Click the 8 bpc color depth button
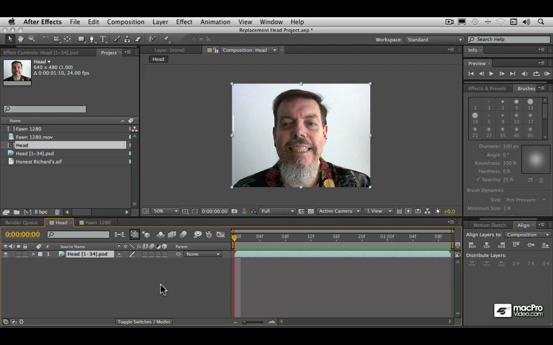Screen dimensions: 553x345 (41, 212)
